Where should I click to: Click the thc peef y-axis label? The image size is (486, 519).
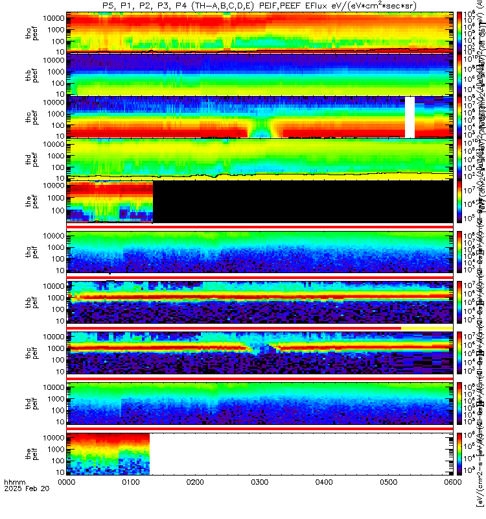[32, 117]
